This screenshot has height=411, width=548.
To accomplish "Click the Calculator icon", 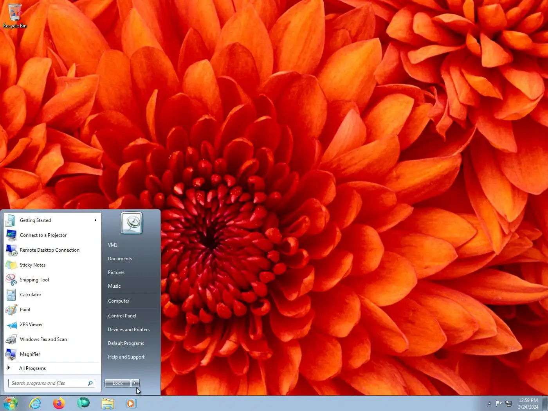I will 11,295.
